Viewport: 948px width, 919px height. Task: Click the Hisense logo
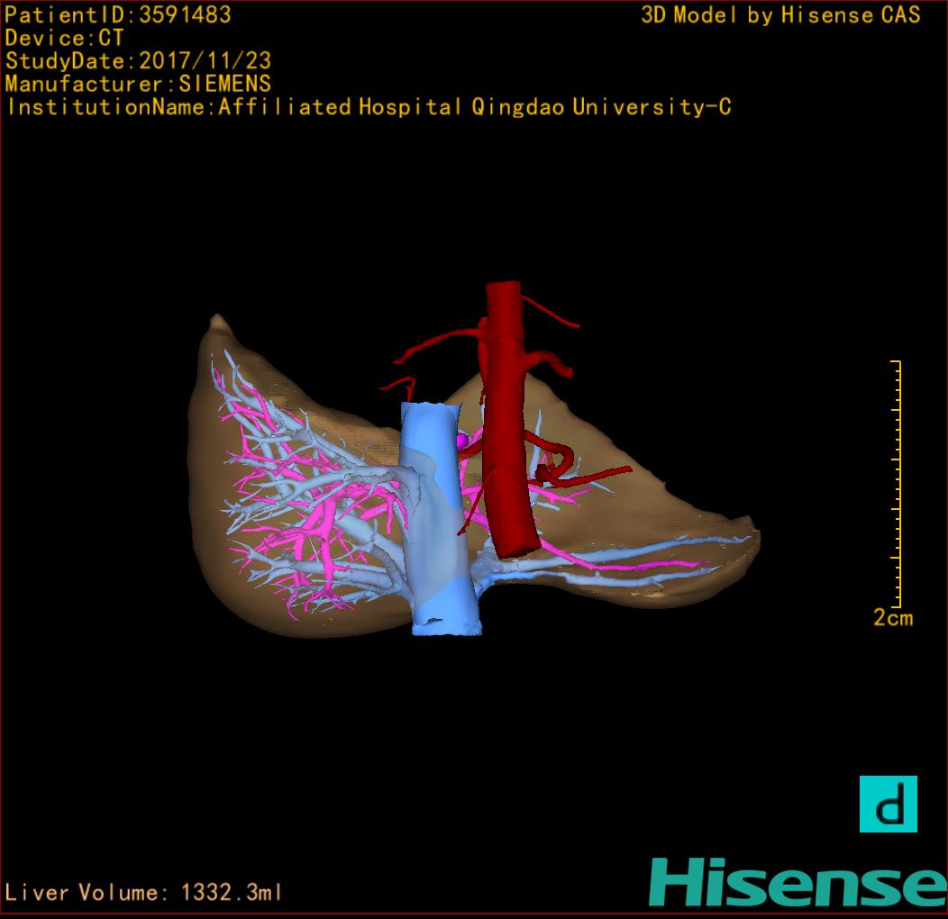798,882
